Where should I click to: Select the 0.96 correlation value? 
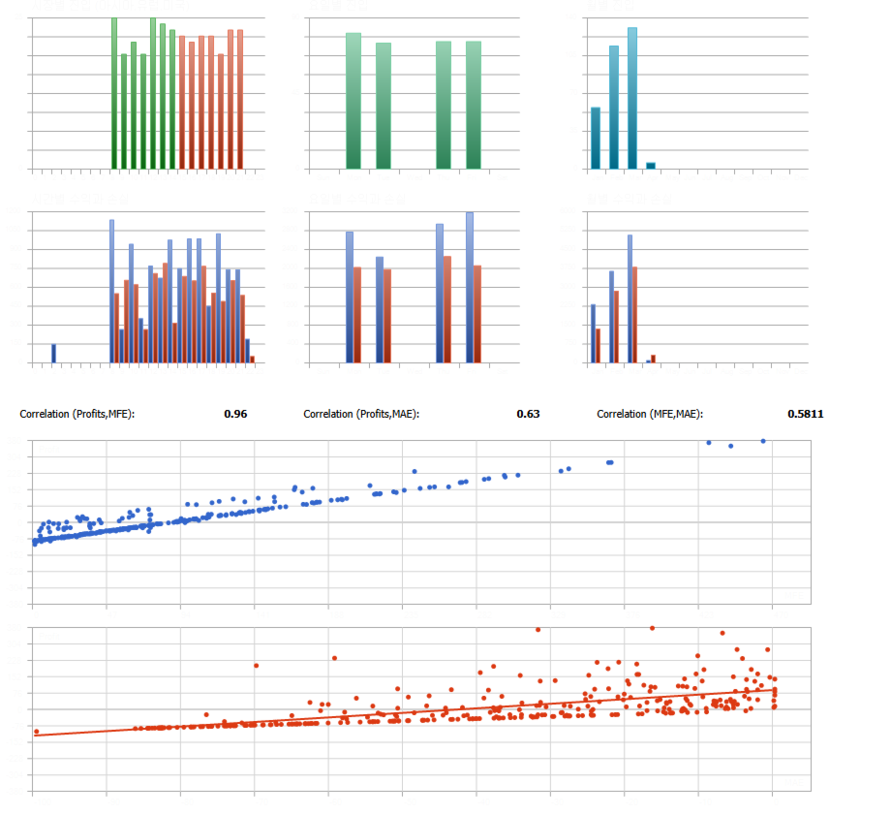[x=235, y=414]
